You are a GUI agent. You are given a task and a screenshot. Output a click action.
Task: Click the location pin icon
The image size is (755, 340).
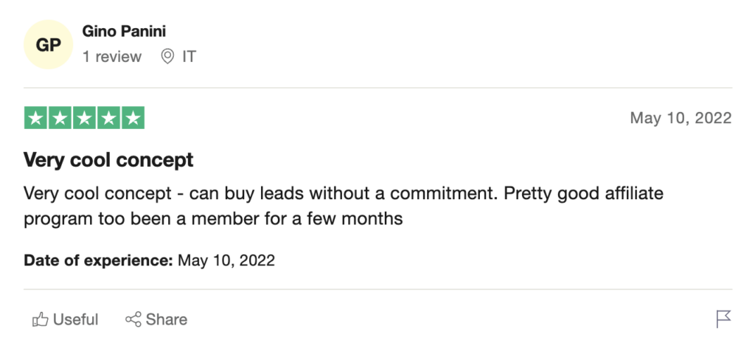click(x=168, y=57)
